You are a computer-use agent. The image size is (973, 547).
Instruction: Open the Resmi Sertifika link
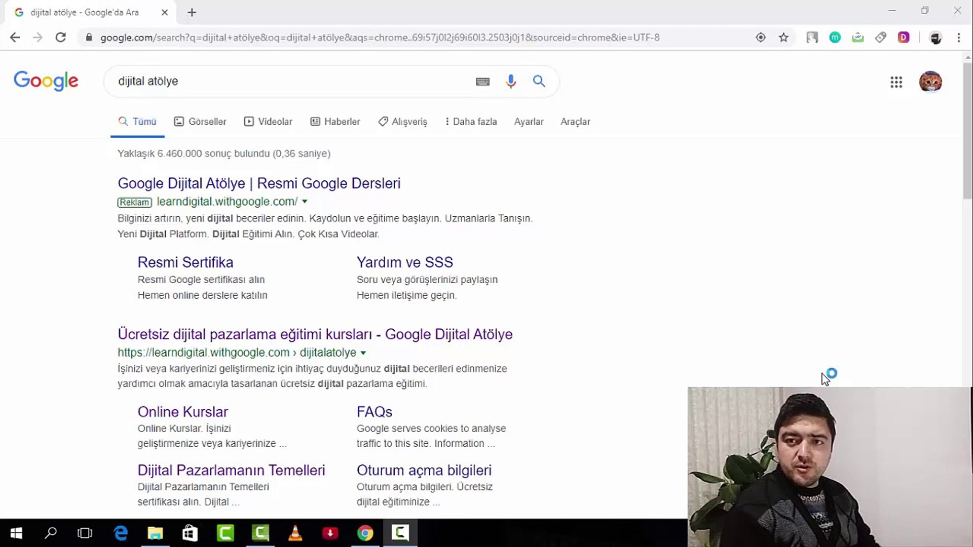pos(185,262)
